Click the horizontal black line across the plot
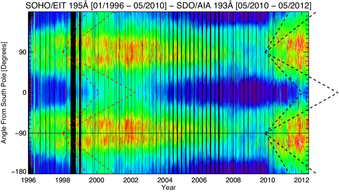 point(163,133)
